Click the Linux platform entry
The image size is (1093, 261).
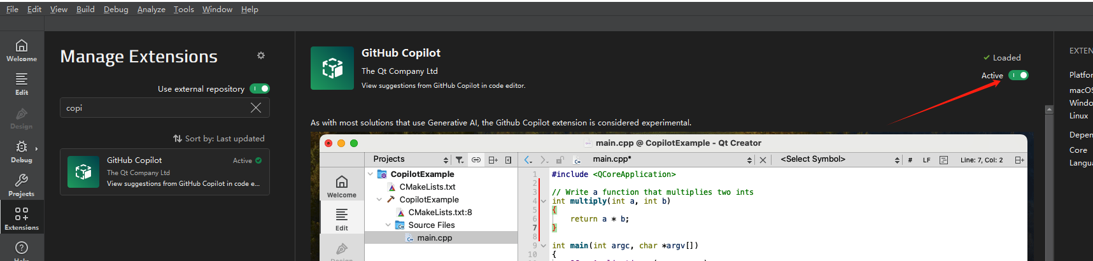pyautogui.click(x=1078, y=115)
